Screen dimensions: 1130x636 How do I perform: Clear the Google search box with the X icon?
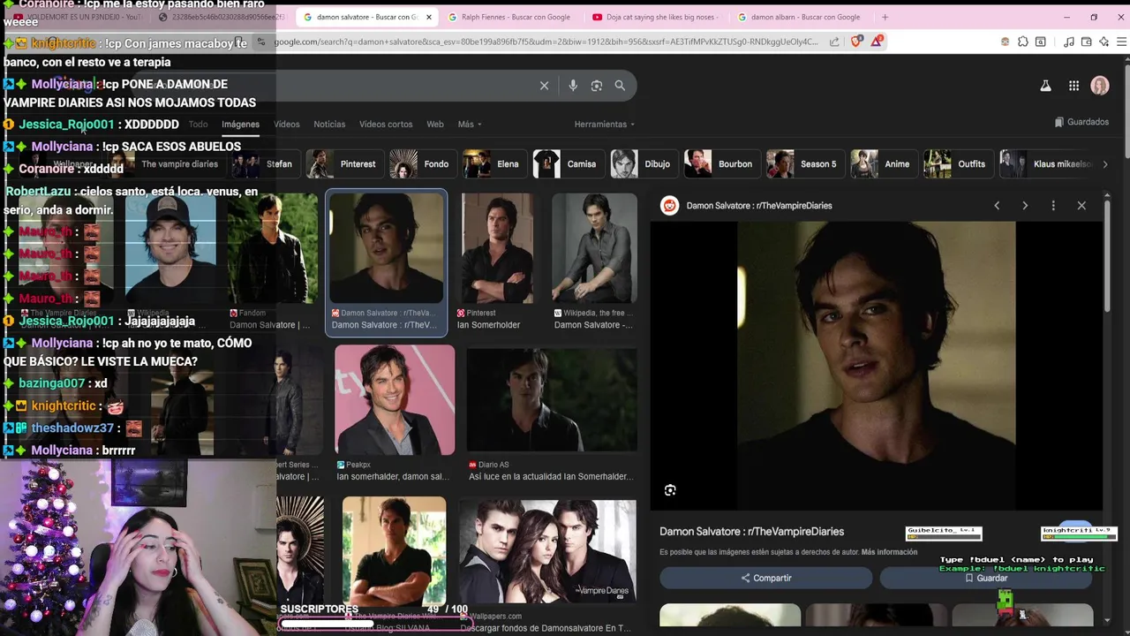544,86
